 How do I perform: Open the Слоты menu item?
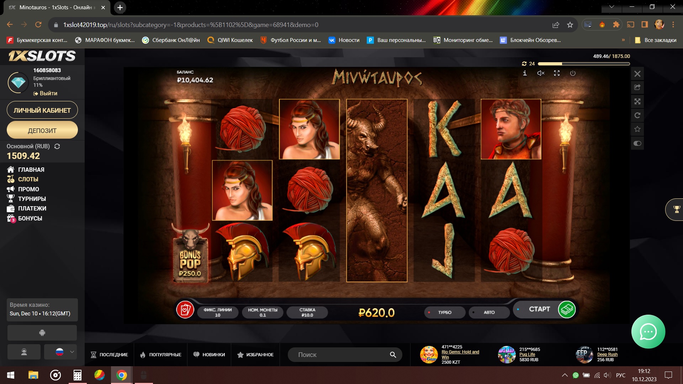click(x=28, y=179)
